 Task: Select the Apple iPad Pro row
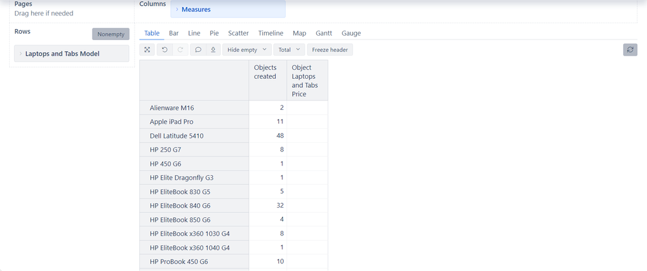[194, 122]
